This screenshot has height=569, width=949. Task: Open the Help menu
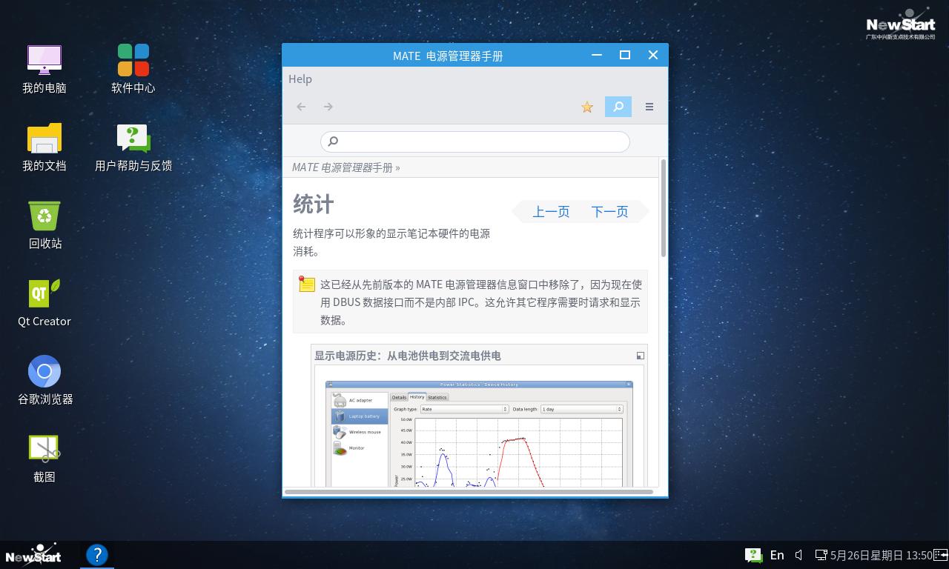(300, 79)
